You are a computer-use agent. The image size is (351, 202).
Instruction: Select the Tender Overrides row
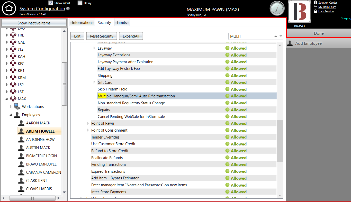[184, 137]
